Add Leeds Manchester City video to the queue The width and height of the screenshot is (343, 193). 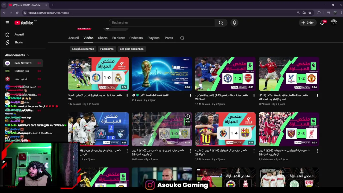pyautogui.click(x=188, y=123)
